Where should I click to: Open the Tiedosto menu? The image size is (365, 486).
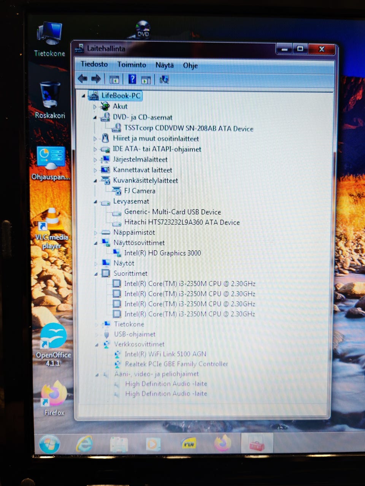pos(94,64)
